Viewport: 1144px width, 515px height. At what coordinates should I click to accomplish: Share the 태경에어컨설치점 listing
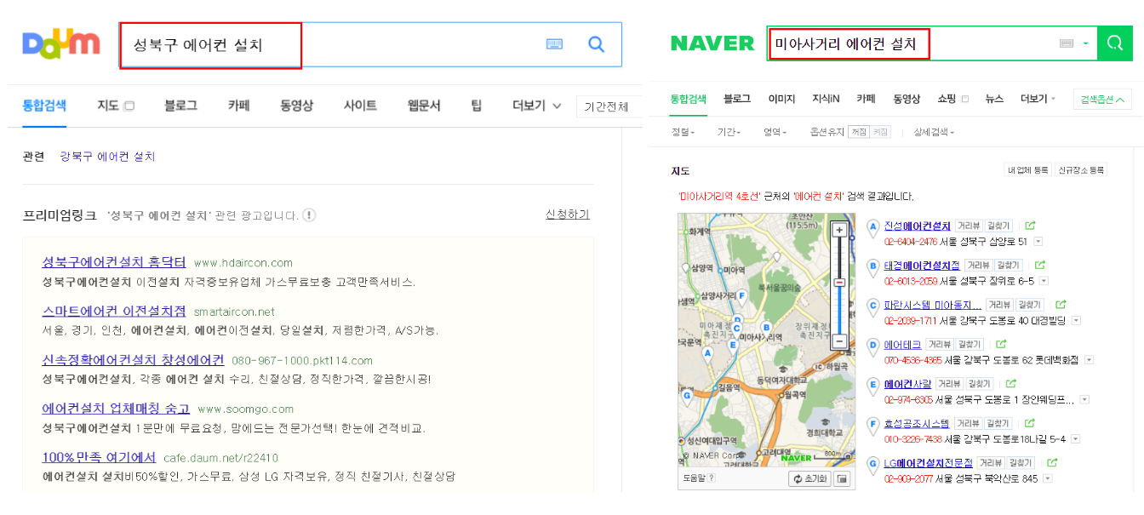pos(1039,266)
